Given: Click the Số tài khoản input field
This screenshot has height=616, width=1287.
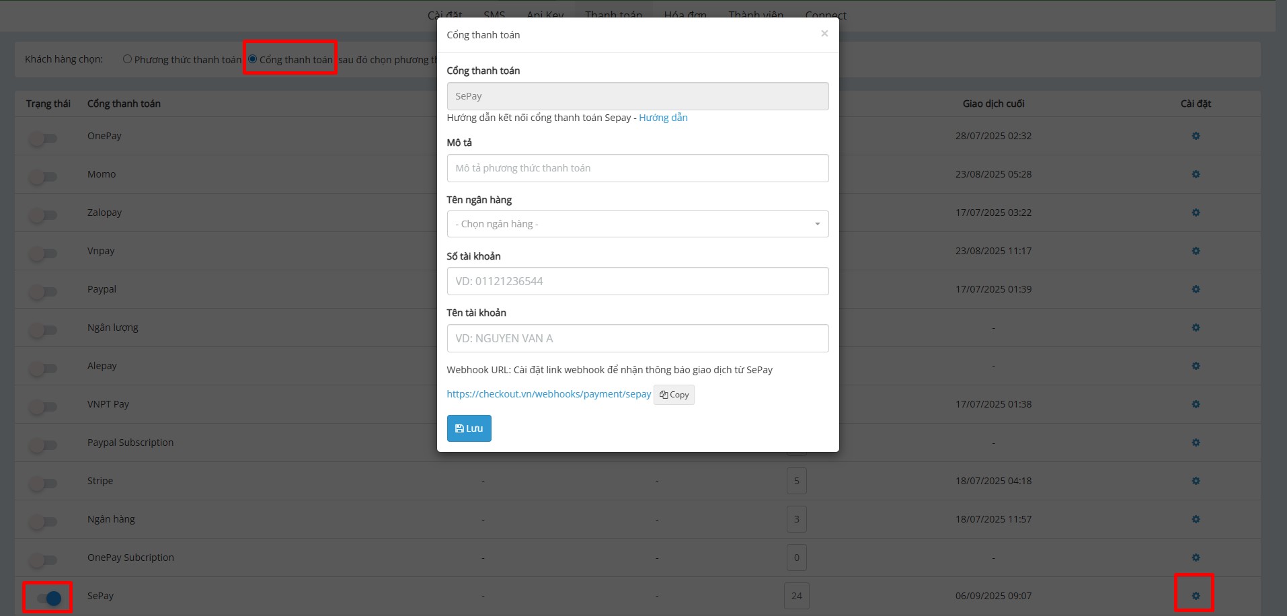Looking at the screenshot, I should pos(637,281).
